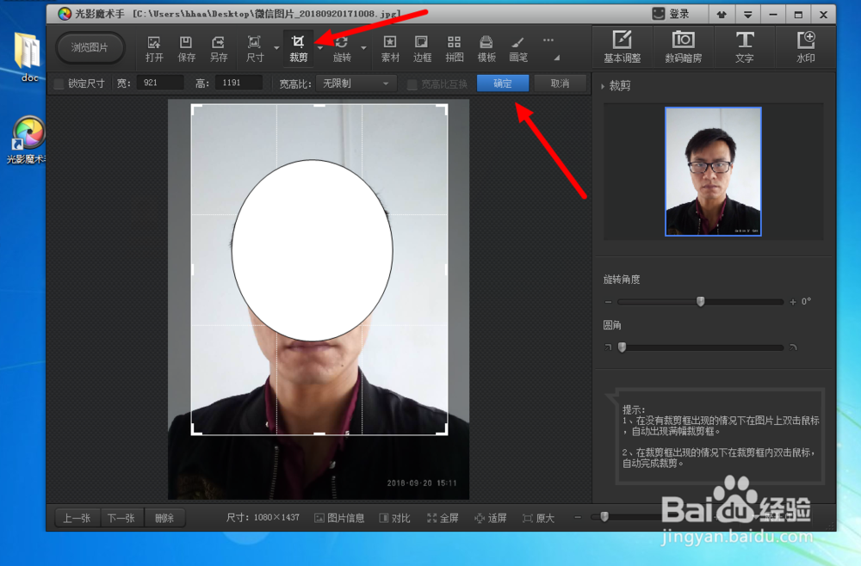This screenshot has height=566, width=861.
Task: Select the 旋转 rotate tool
Action: point(342,48)
